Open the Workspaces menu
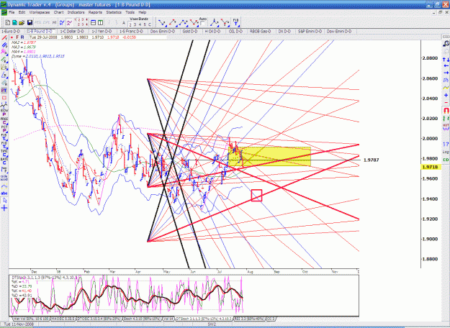The height and width of the screenshot is (328, 450). (x=40, y=12)
